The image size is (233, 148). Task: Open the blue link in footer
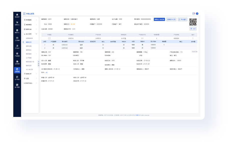point(137,115)
